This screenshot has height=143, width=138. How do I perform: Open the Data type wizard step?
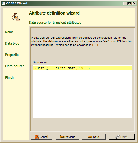(x=12, y=44)
